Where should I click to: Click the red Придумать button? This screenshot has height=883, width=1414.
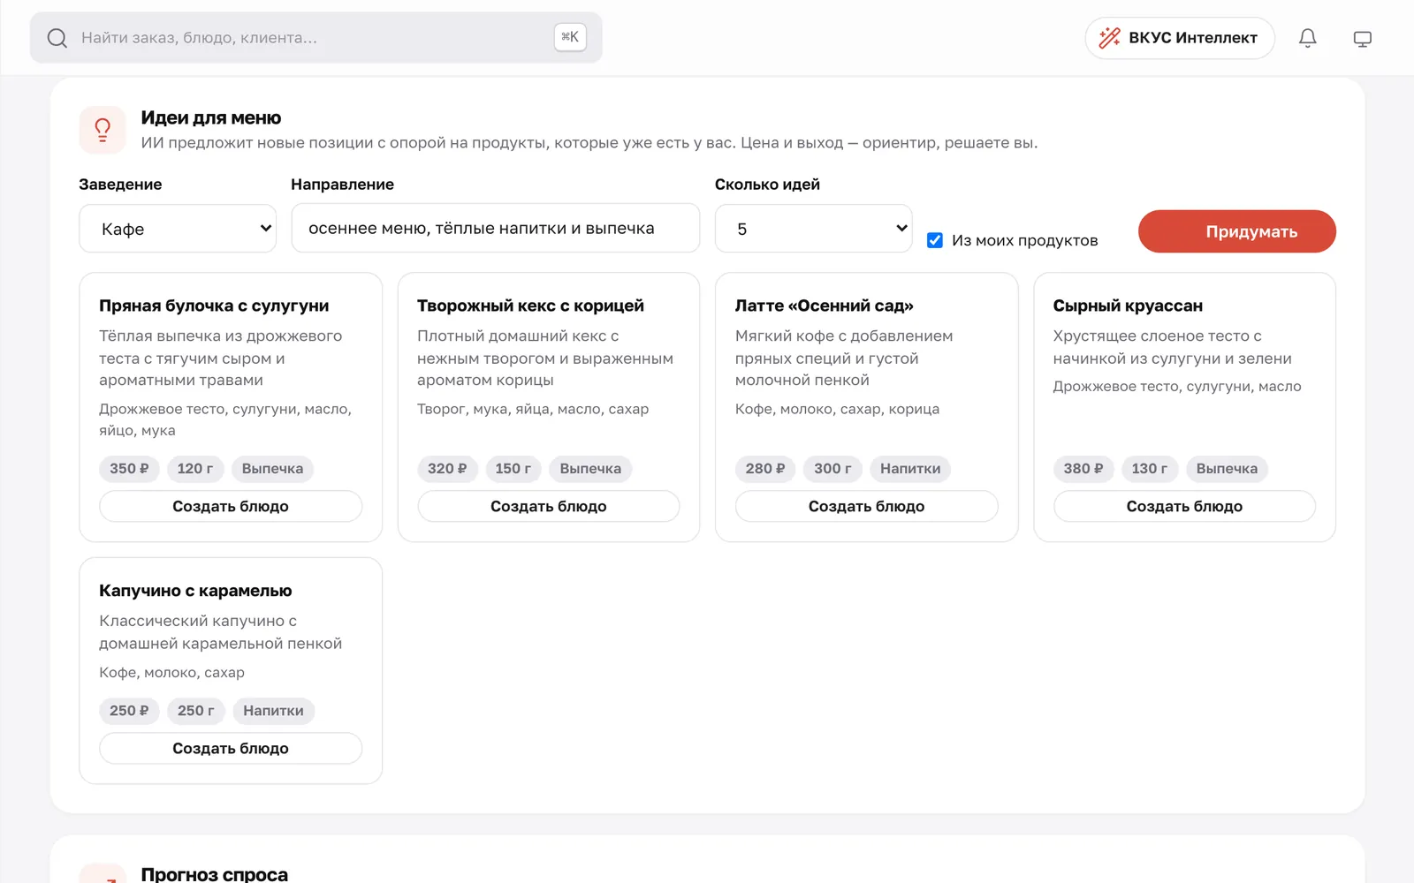point(1237,231)
